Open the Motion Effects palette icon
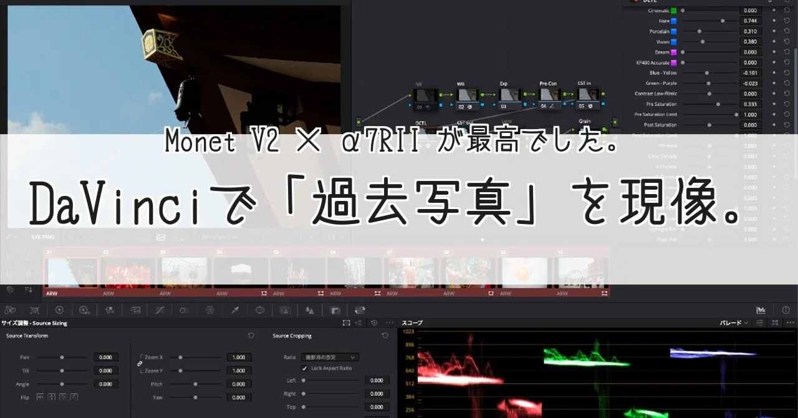This screenshot has height=418, width=798. [x=135, y=309]
